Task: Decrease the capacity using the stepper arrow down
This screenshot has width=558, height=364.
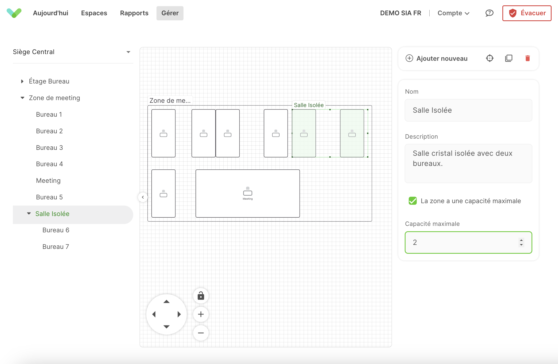Action: (x=521, y=245)
